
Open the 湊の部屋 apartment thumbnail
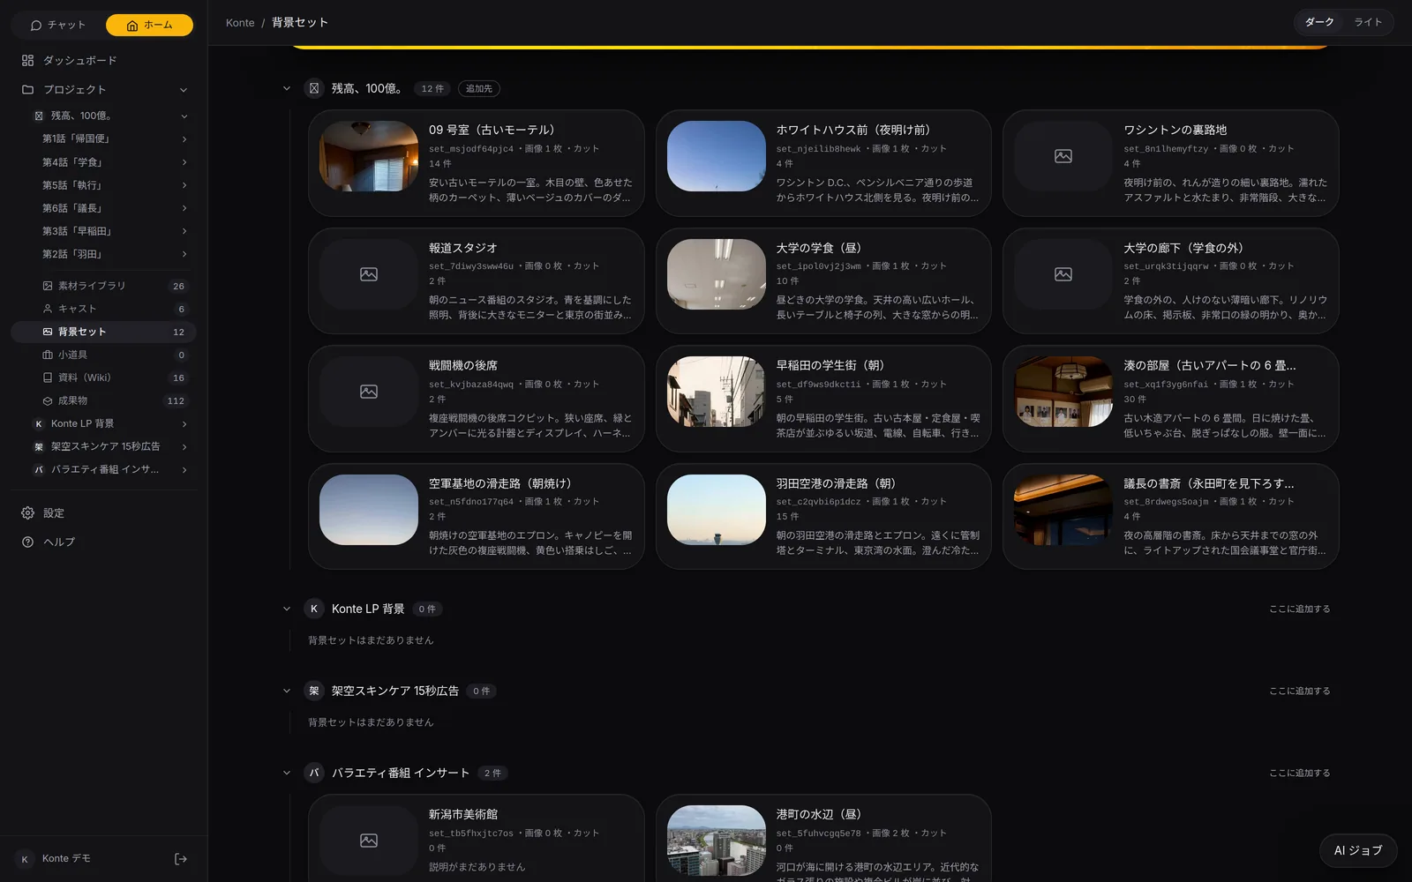click(1063, 392)
